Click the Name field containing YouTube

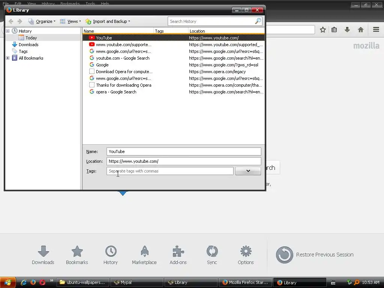pos(184,151)
